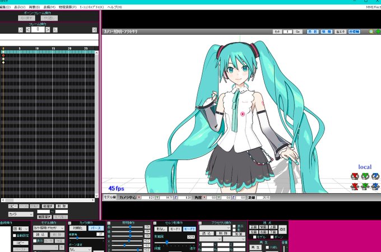This screenshot has width=381, height=252.
Task: Open the ヘルプ(H) menu
Action: click(114, 7)
